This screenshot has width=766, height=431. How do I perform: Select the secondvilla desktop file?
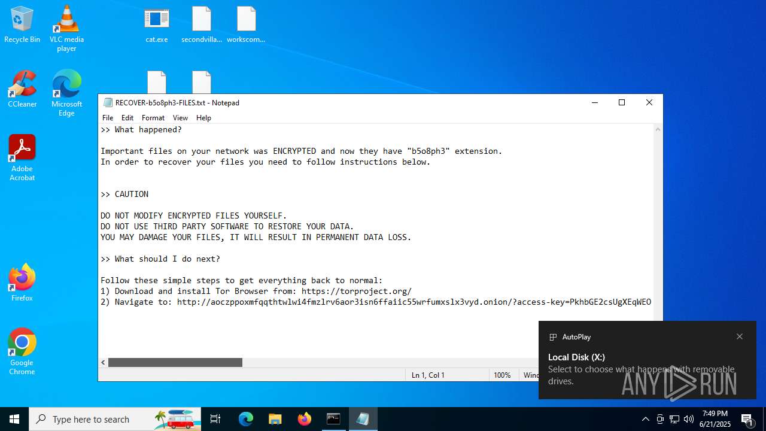(202, 25)
